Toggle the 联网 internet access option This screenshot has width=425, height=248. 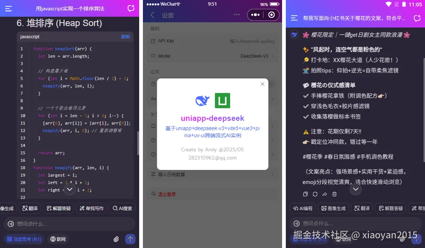[x=58, y=239]
